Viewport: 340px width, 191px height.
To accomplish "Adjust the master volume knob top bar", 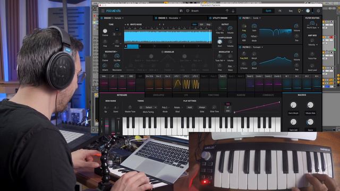I will tap(308, 11).
